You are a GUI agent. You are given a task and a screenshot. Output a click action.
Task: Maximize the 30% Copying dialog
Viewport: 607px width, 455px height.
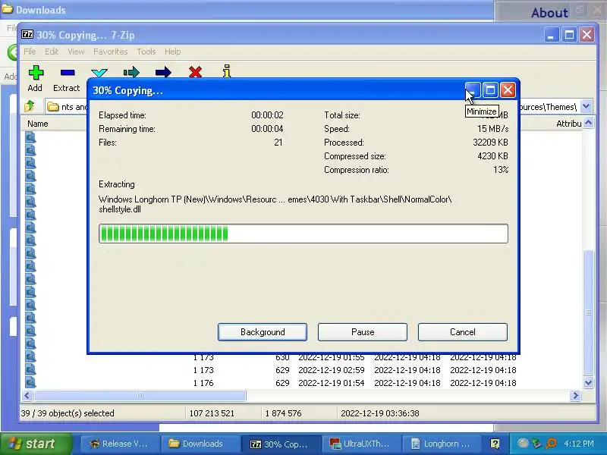pos(490,89)
